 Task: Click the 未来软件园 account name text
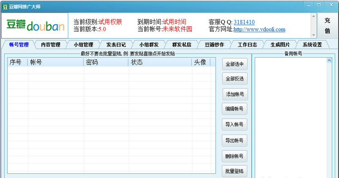[x=177, y=29]
